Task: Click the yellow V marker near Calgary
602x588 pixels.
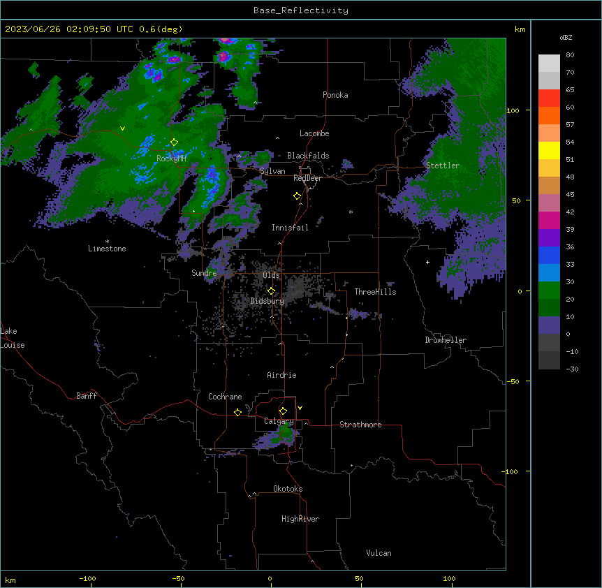Action: tap(300, 408)
